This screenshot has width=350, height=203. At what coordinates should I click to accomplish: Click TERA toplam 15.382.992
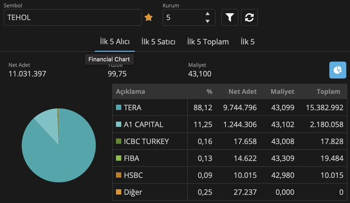(x=325, y=107)
